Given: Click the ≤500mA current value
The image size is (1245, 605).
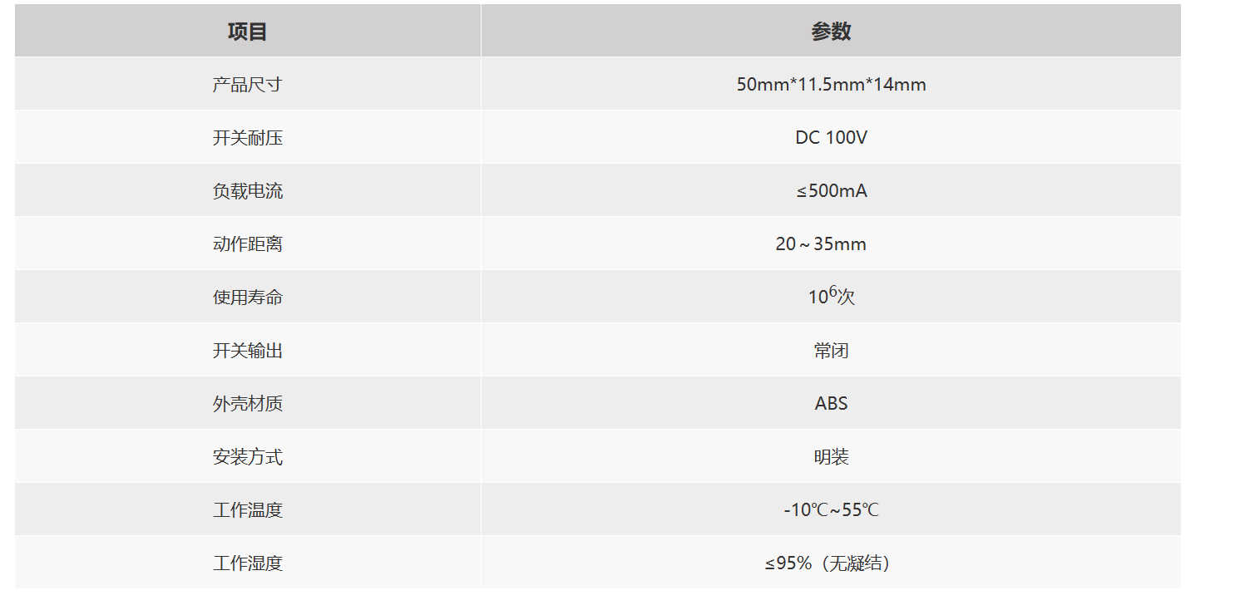Looking at the screenshot, I should tap(831, 190).
